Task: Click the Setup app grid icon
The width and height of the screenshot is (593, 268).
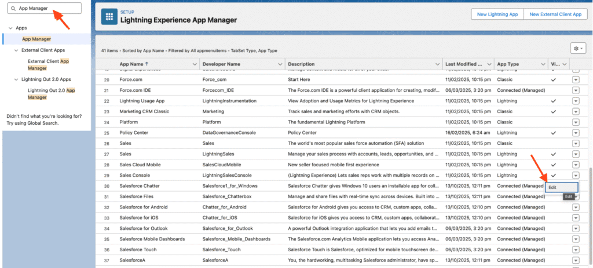Action: coord(109,16)
